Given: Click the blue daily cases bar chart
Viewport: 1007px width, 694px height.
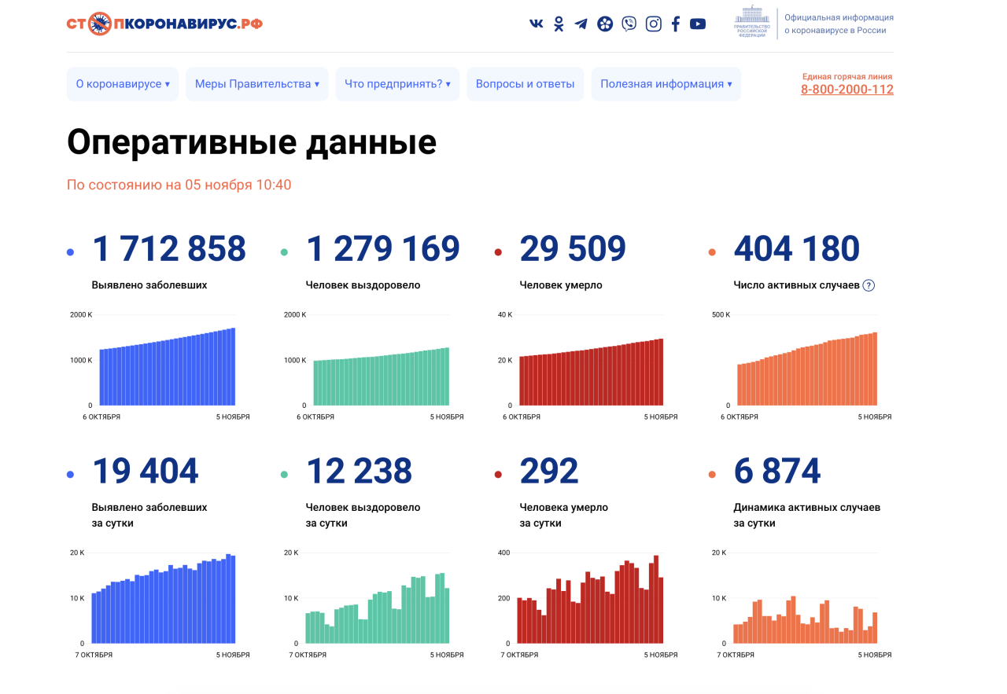Looking at the screenshot, I should 164,599.
